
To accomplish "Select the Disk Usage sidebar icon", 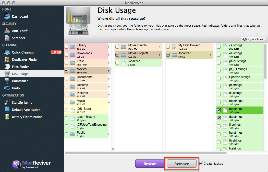I will tap(7, 74).
